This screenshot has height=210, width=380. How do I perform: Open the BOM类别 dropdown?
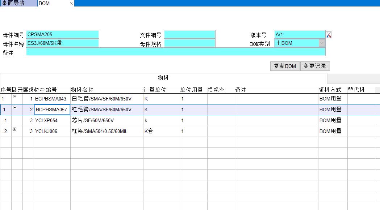(322, 43)
